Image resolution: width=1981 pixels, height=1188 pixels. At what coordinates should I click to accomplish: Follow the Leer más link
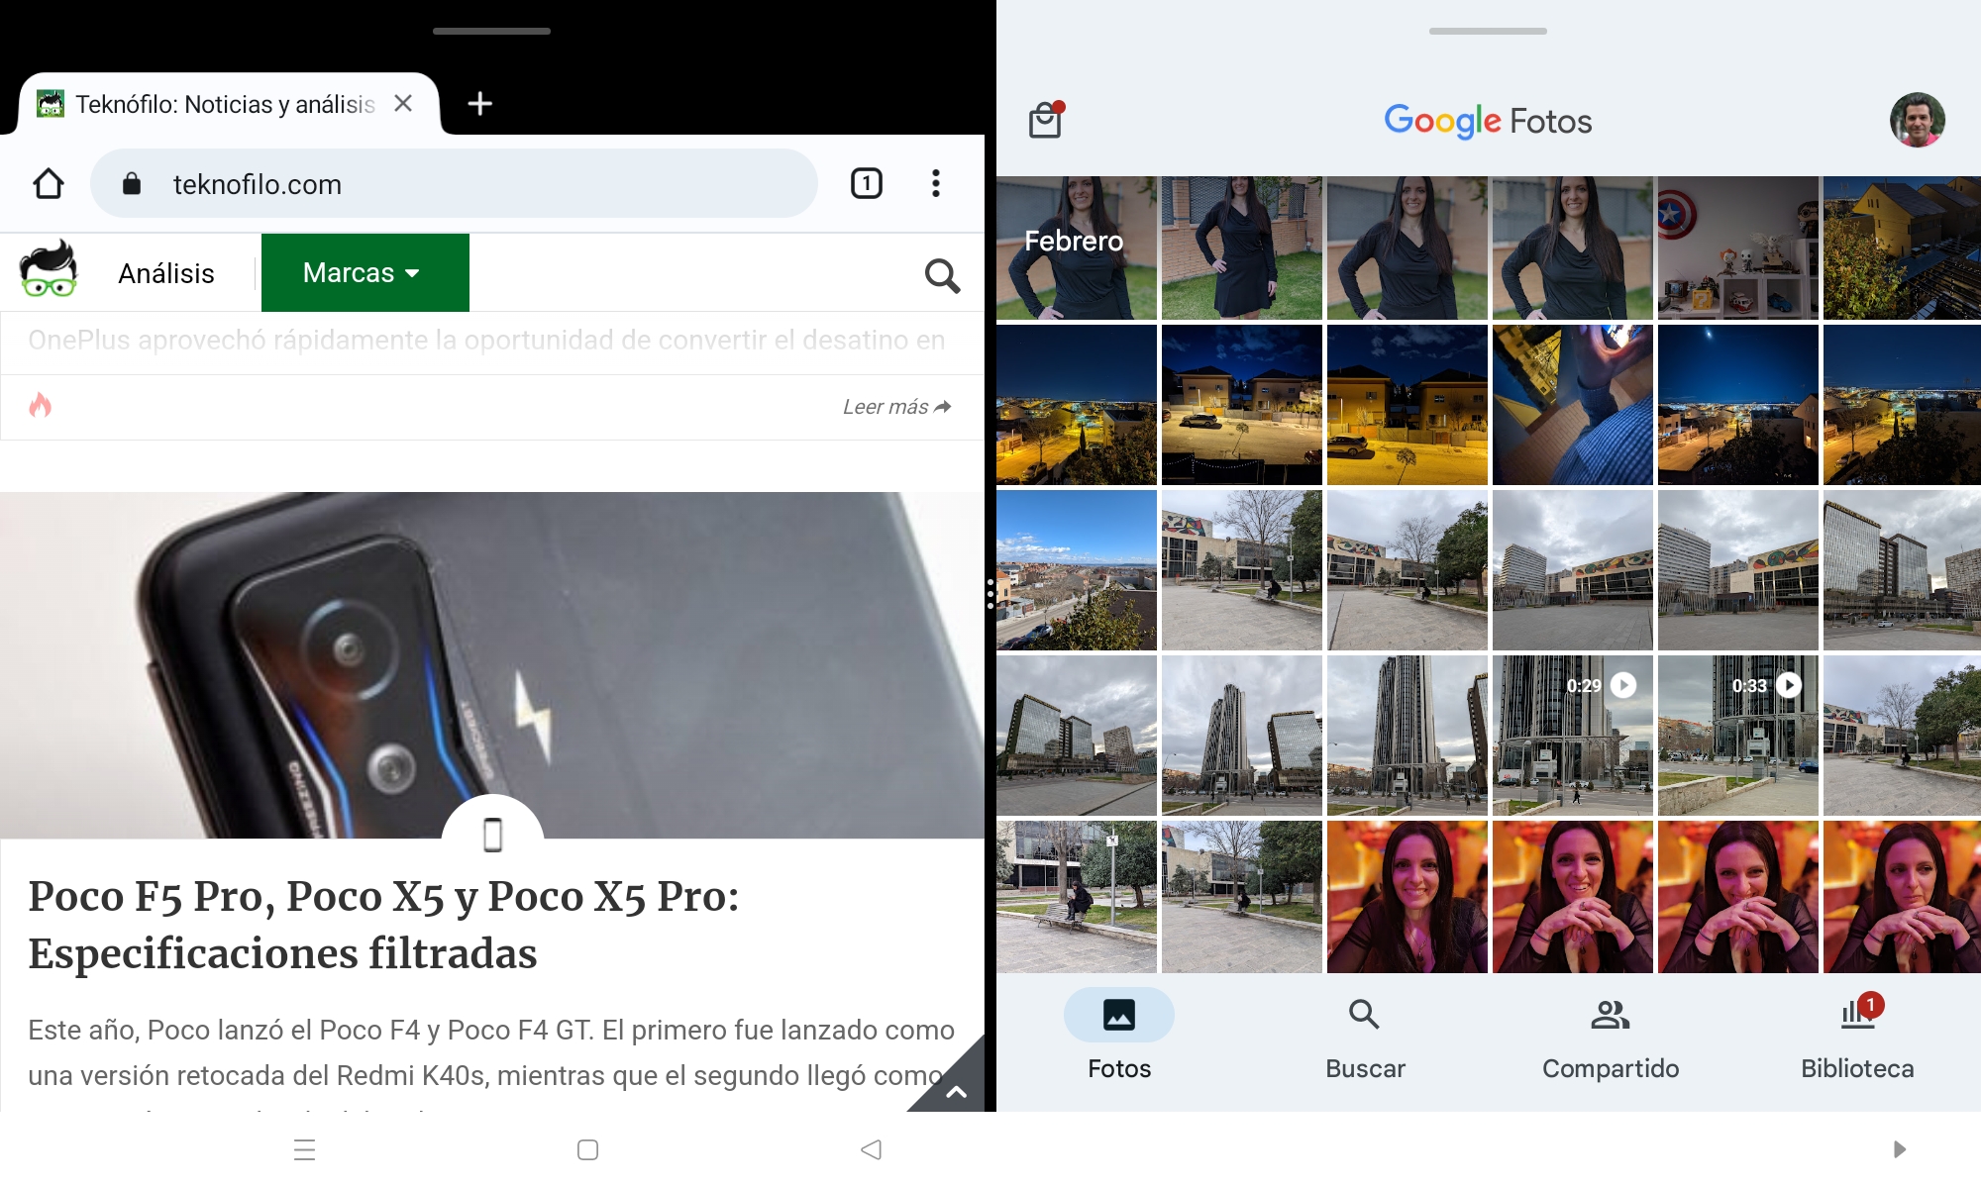pyautogui.click(x=896, y=407)
